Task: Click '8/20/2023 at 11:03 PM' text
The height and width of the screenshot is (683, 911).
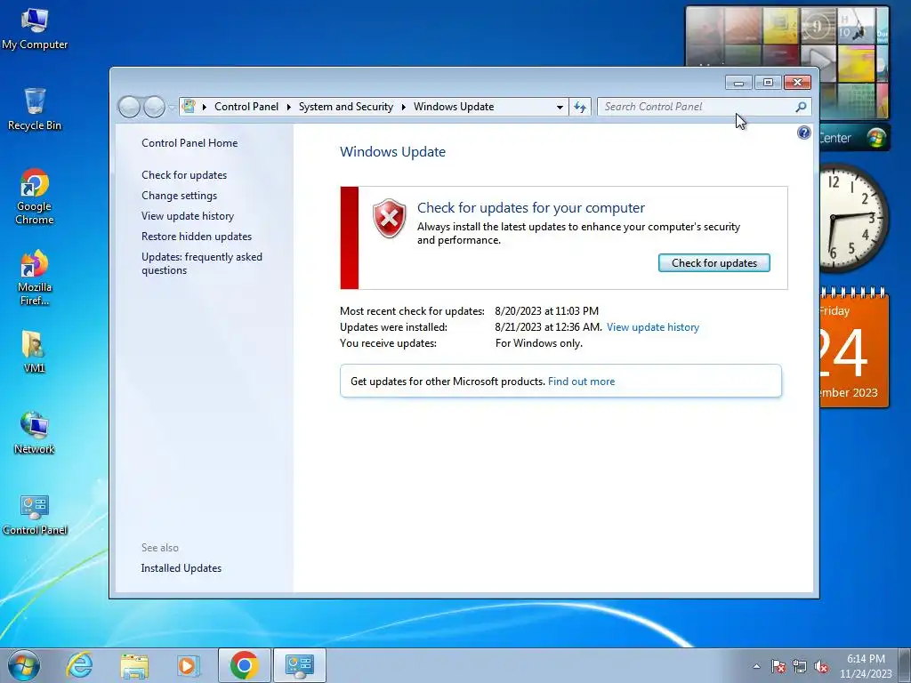Action: coord(547,311)
